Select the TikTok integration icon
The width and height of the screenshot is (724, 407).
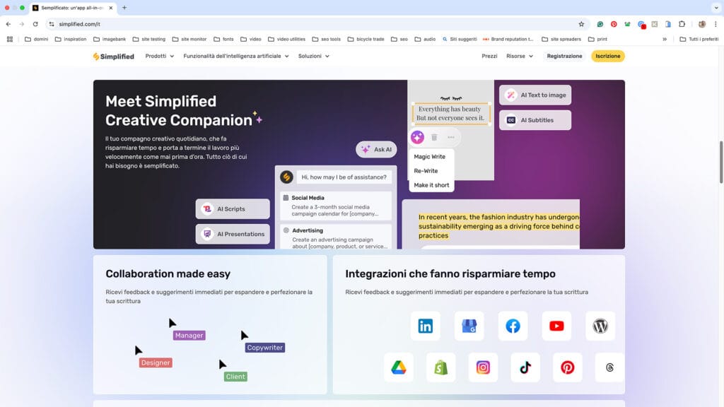tap(525, 367)
